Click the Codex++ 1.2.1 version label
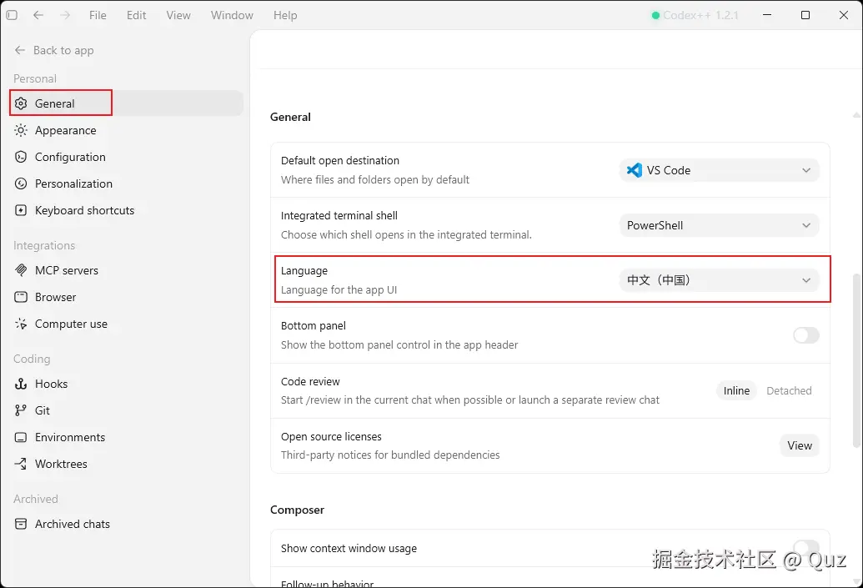Screen dimensions: 863x588 (x=700, y=15)
